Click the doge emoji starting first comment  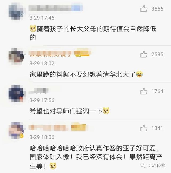point(33,29)
